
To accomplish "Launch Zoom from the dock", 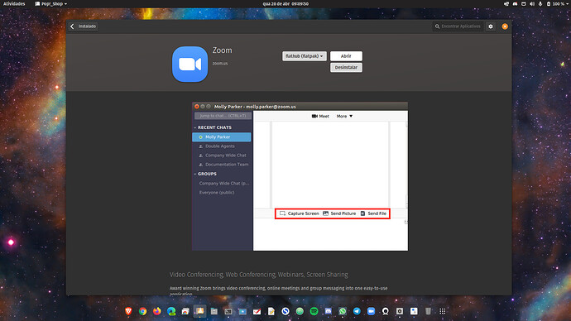I will (371, 311).
